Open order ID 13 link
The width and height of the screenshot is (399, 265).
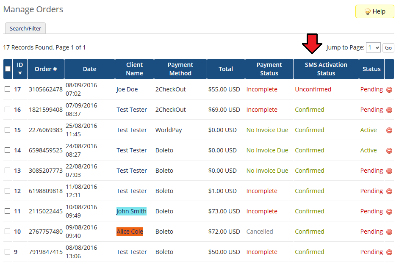point(17,171)
